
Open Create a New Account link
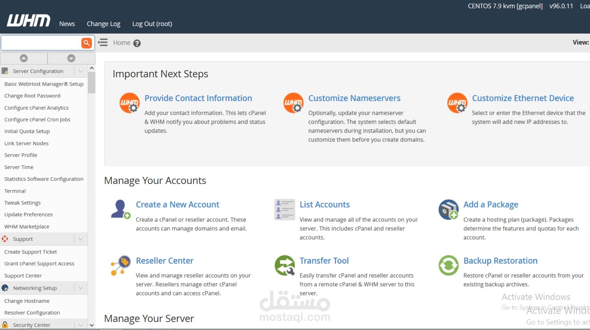tap(178, 204)
